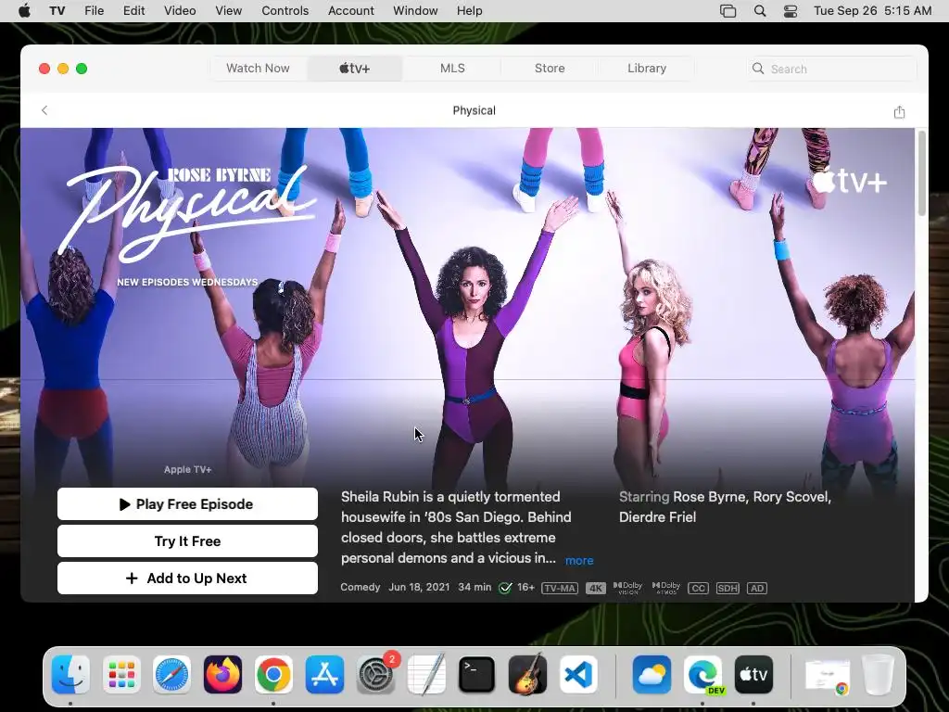Launch Microsoft Edge Dev from the Dock

(702, 674)
